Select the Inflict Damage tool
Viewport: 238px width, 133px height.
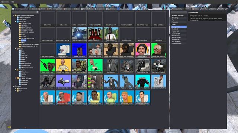click(179, 33)
